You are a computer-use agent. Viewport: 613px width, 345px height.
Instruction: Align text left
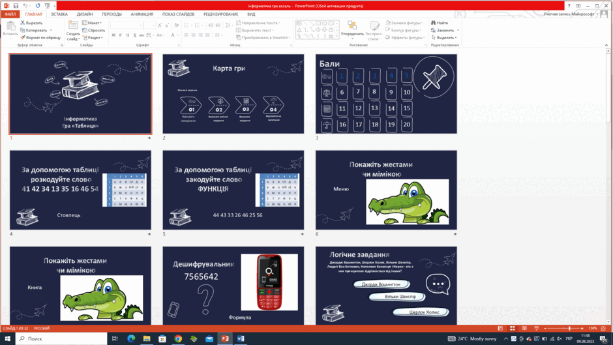[187, 35]
